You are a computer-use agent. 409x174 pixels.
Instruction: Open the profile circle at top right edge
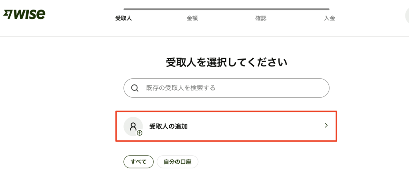(407, 16)
